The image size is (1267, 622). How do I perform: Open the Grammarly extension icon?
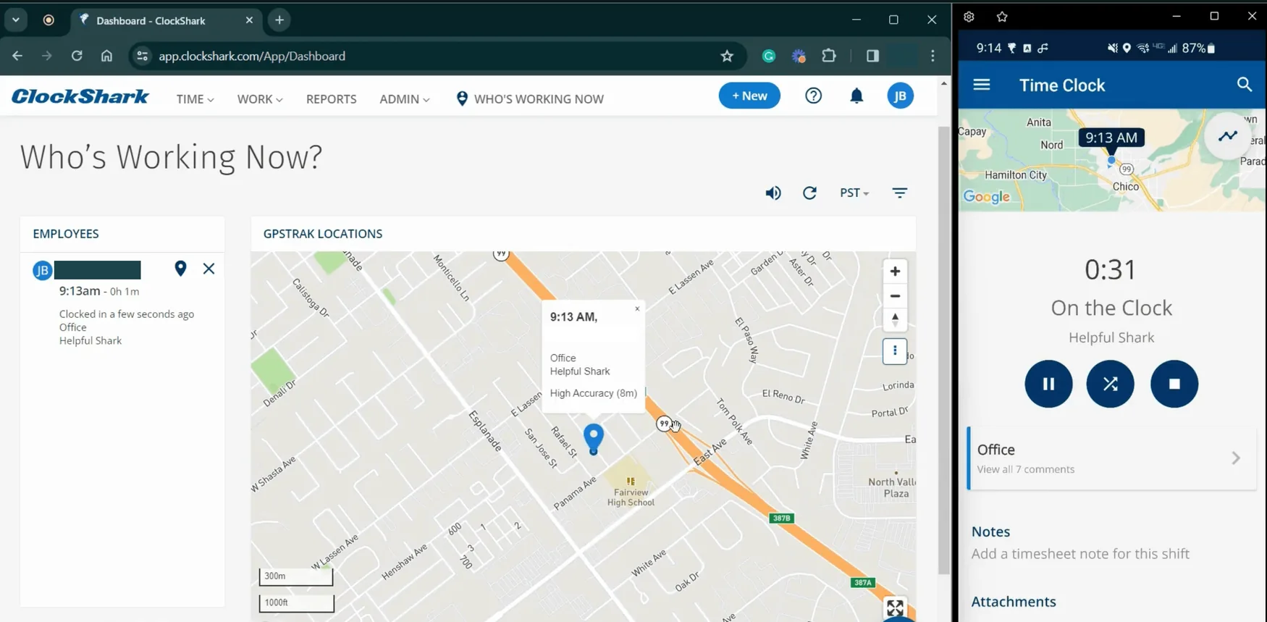(x=769, y=56)
